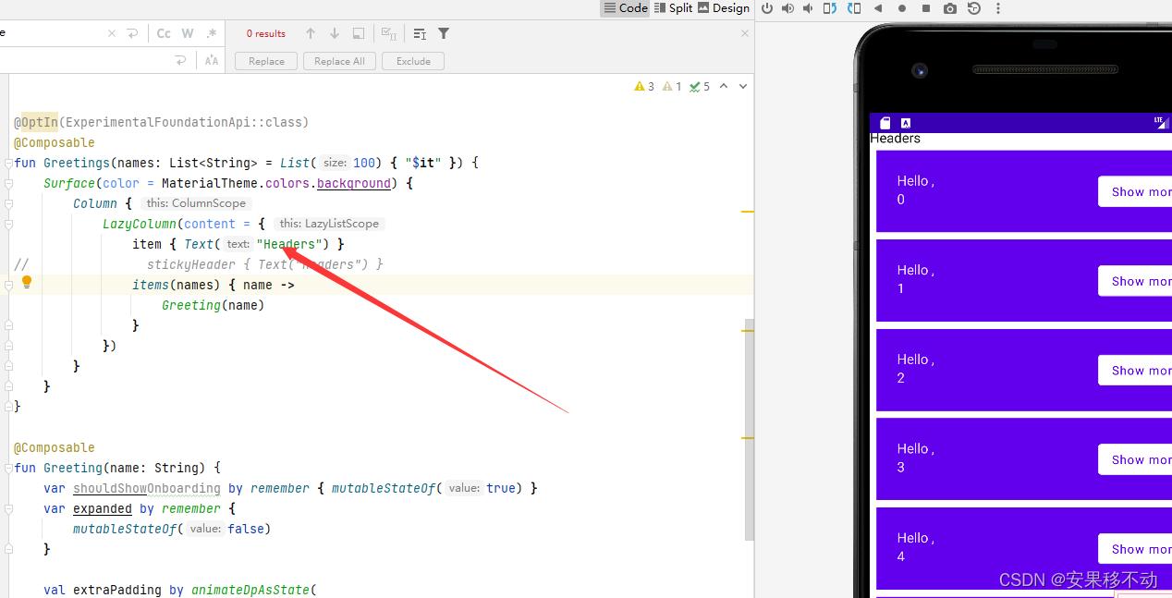
Task: Click the ExperimentalFoundationApi::class text
Action: coord(183,122)
